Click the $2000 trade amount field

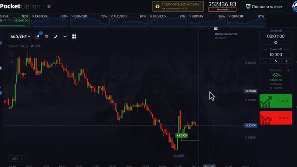point(276,55)
